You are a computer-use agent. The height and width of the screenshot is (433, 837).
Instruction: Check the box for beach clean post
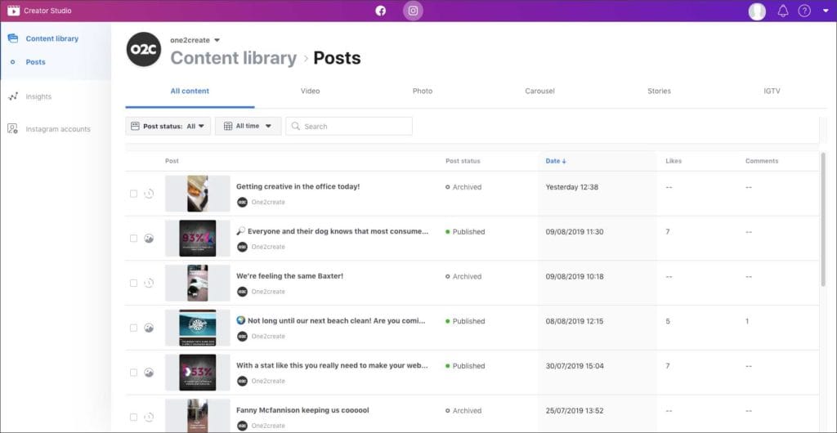click(x=133, y=328)
